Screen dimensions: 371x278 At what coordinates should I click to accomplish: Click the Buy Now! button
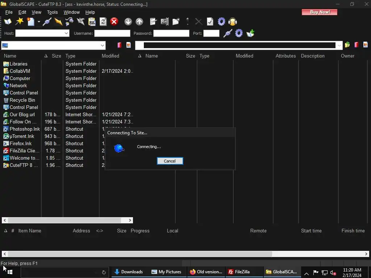[320, 12]
